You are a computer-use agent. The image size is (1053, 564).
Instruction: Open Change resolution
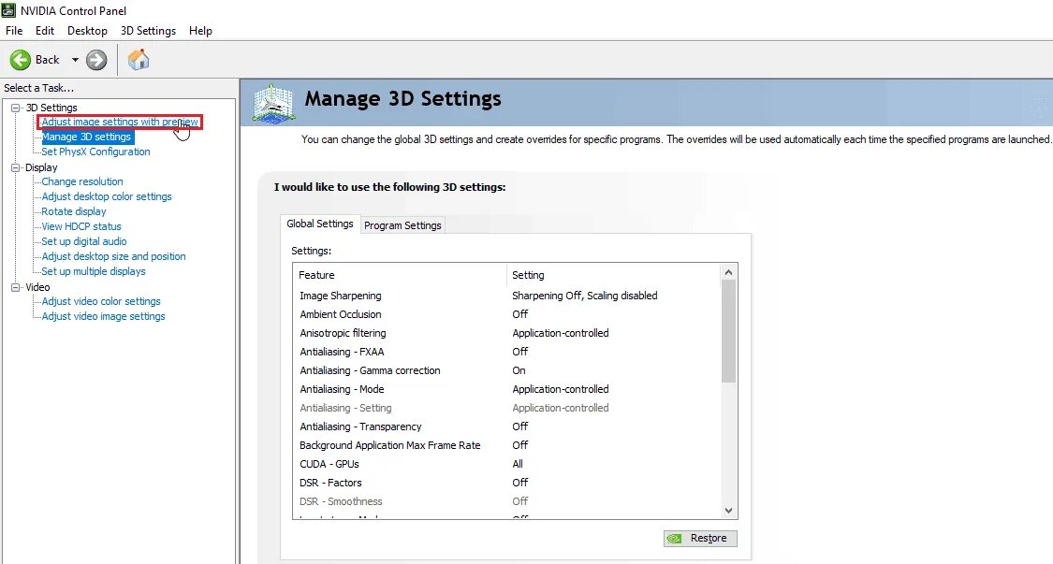[x=82, y=182]
